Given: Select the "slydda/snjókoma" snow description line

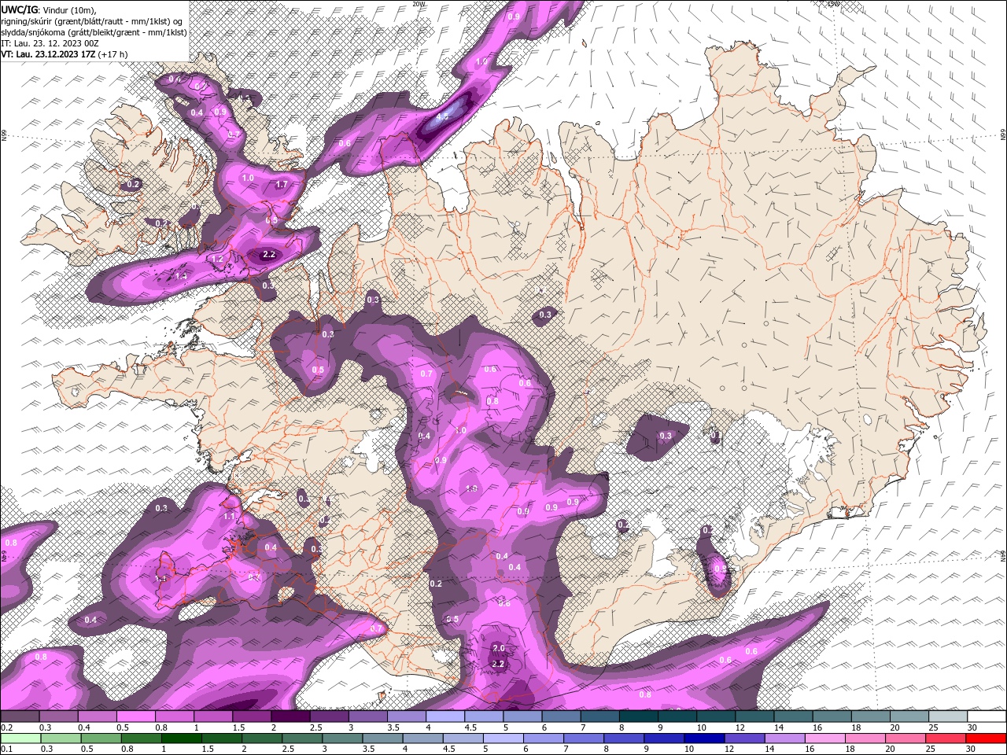Looking at the screenshot, I should [94, 32].
